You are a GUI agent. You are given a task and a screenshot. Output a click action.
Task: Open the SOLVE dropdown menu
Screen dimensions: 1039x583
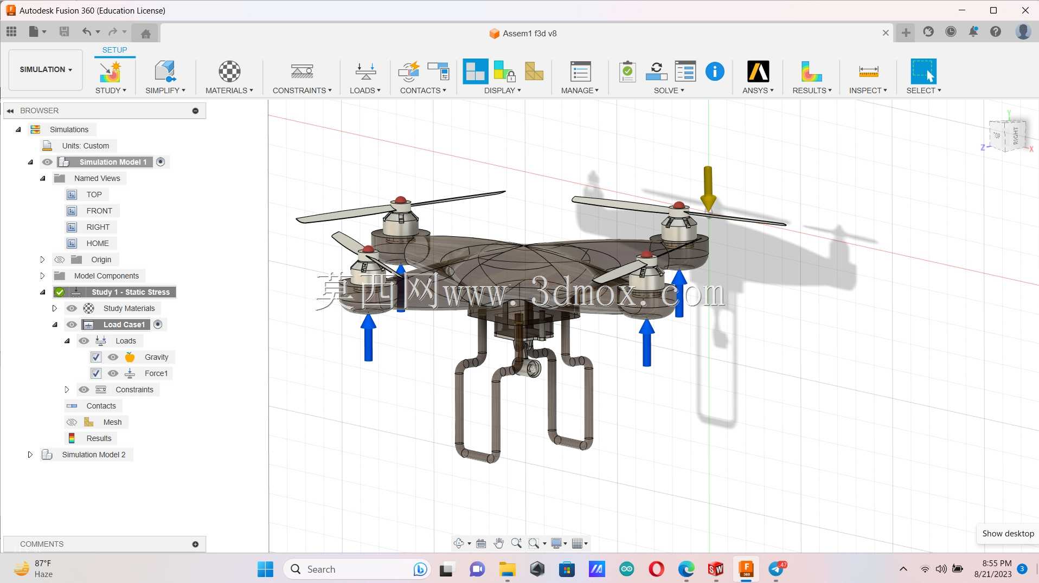[669, 90]
